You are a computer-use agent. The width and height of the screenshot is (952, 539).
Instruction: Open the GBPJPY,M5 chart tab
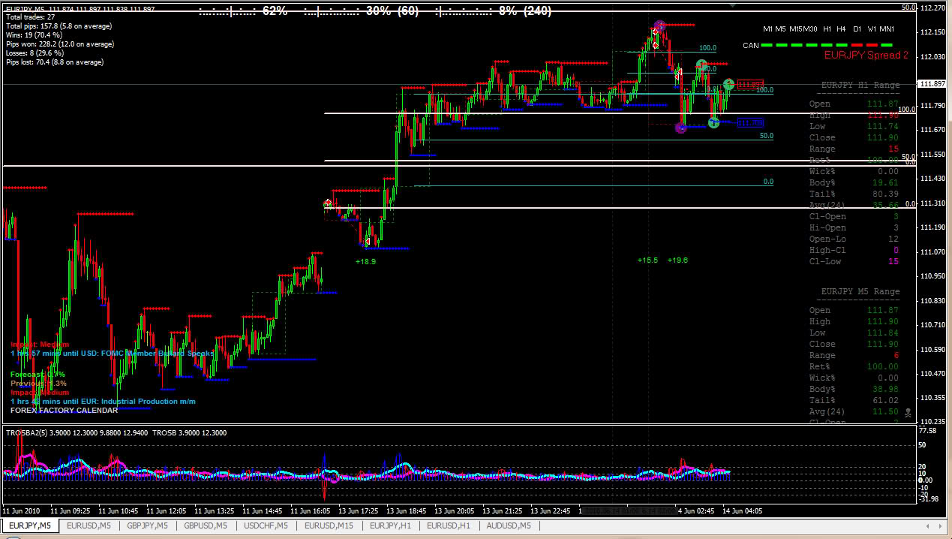[148, 525]
